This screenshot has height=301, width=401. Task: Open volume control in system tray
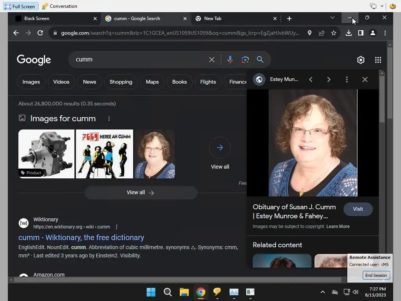[x=356, y=292]
